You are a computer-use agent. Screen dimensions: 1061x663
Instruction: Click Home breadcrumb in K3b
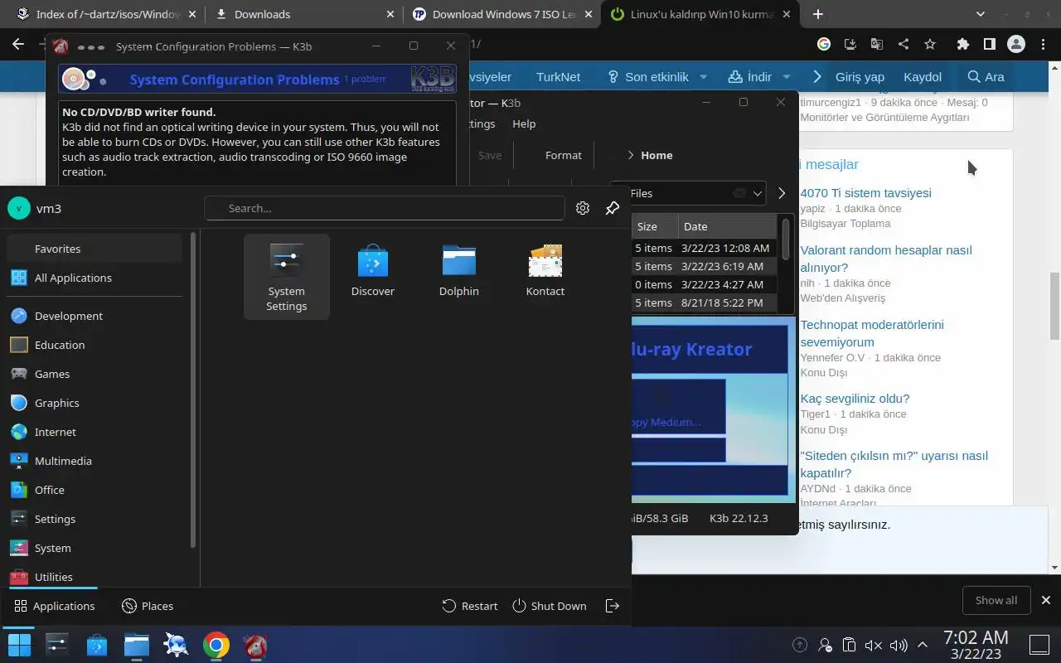click(656, 155)
